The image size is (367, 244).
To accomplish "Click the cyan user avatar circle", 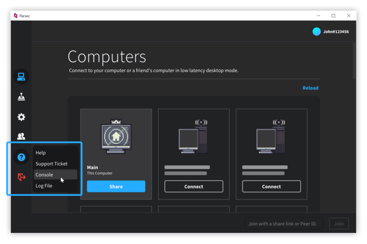I will pos(317,32).
